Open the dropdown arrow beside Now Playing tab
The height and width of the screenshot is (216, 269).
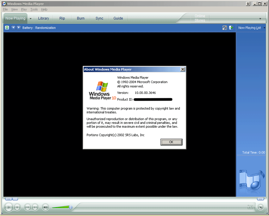30,19
